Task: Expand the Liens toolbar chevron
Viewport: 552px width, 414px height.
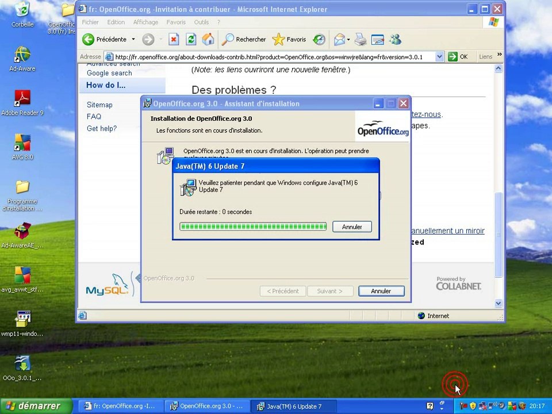Action: [499, 55]
